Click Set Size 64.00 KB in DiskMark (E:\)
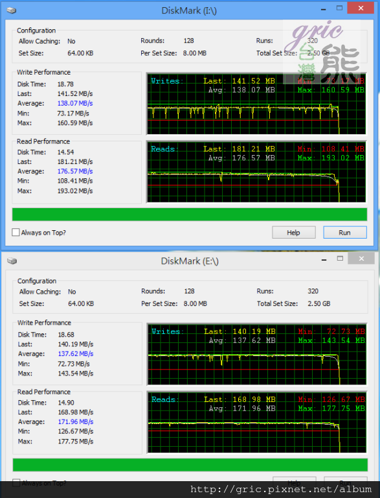 coord(81,303)
